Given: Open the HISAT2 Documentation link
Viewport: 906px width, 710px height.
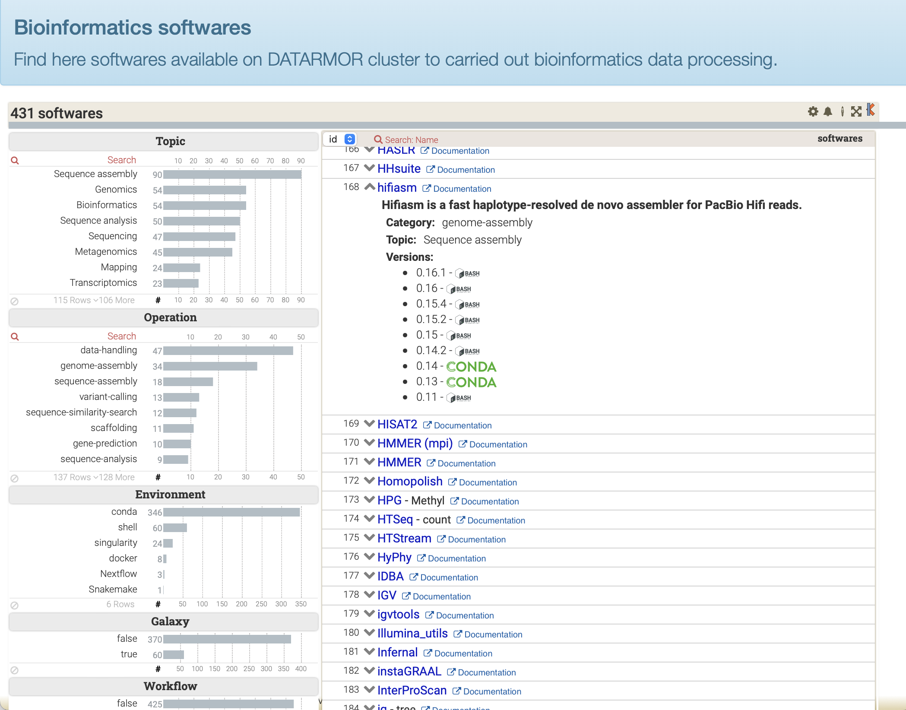Looking at the screenshot, I should click(457, 425).
